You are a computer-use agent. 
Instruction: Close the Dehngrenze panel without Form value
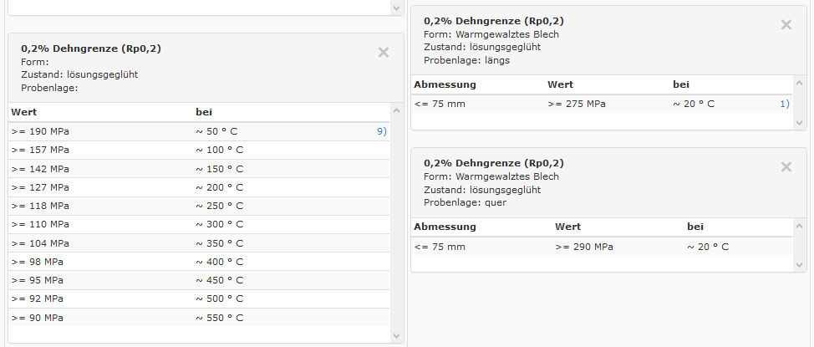click(x=384, y=53)
